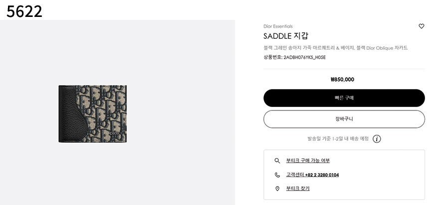Click the ₩850,000 price
This screenshot has height=205, width=429.
coord(342,79)
